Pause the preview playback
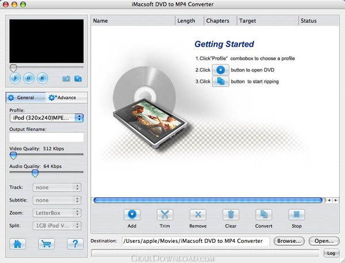This screenshot has height=263, width=345. tap(29, 78)
